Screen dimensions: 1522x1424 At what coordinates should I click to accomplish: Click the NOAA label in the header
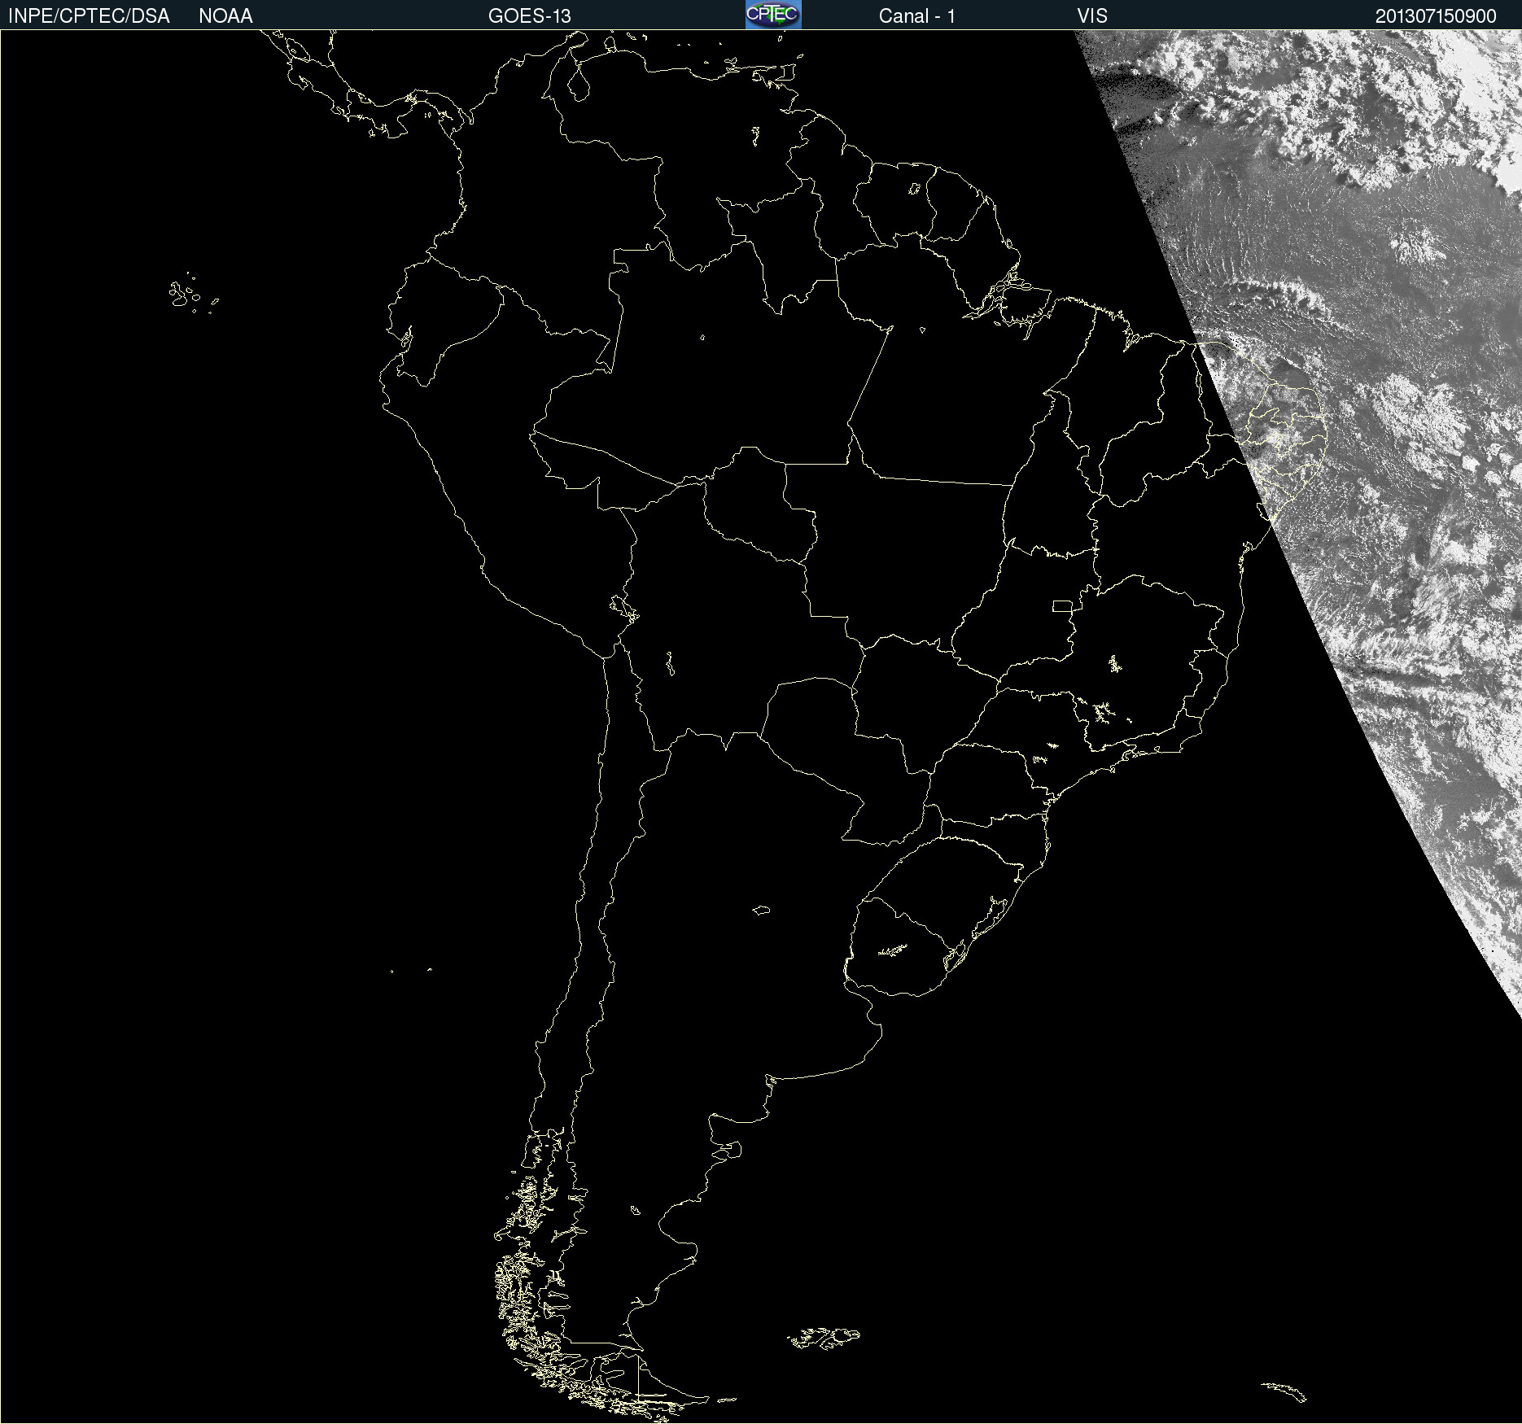(225, 15)
